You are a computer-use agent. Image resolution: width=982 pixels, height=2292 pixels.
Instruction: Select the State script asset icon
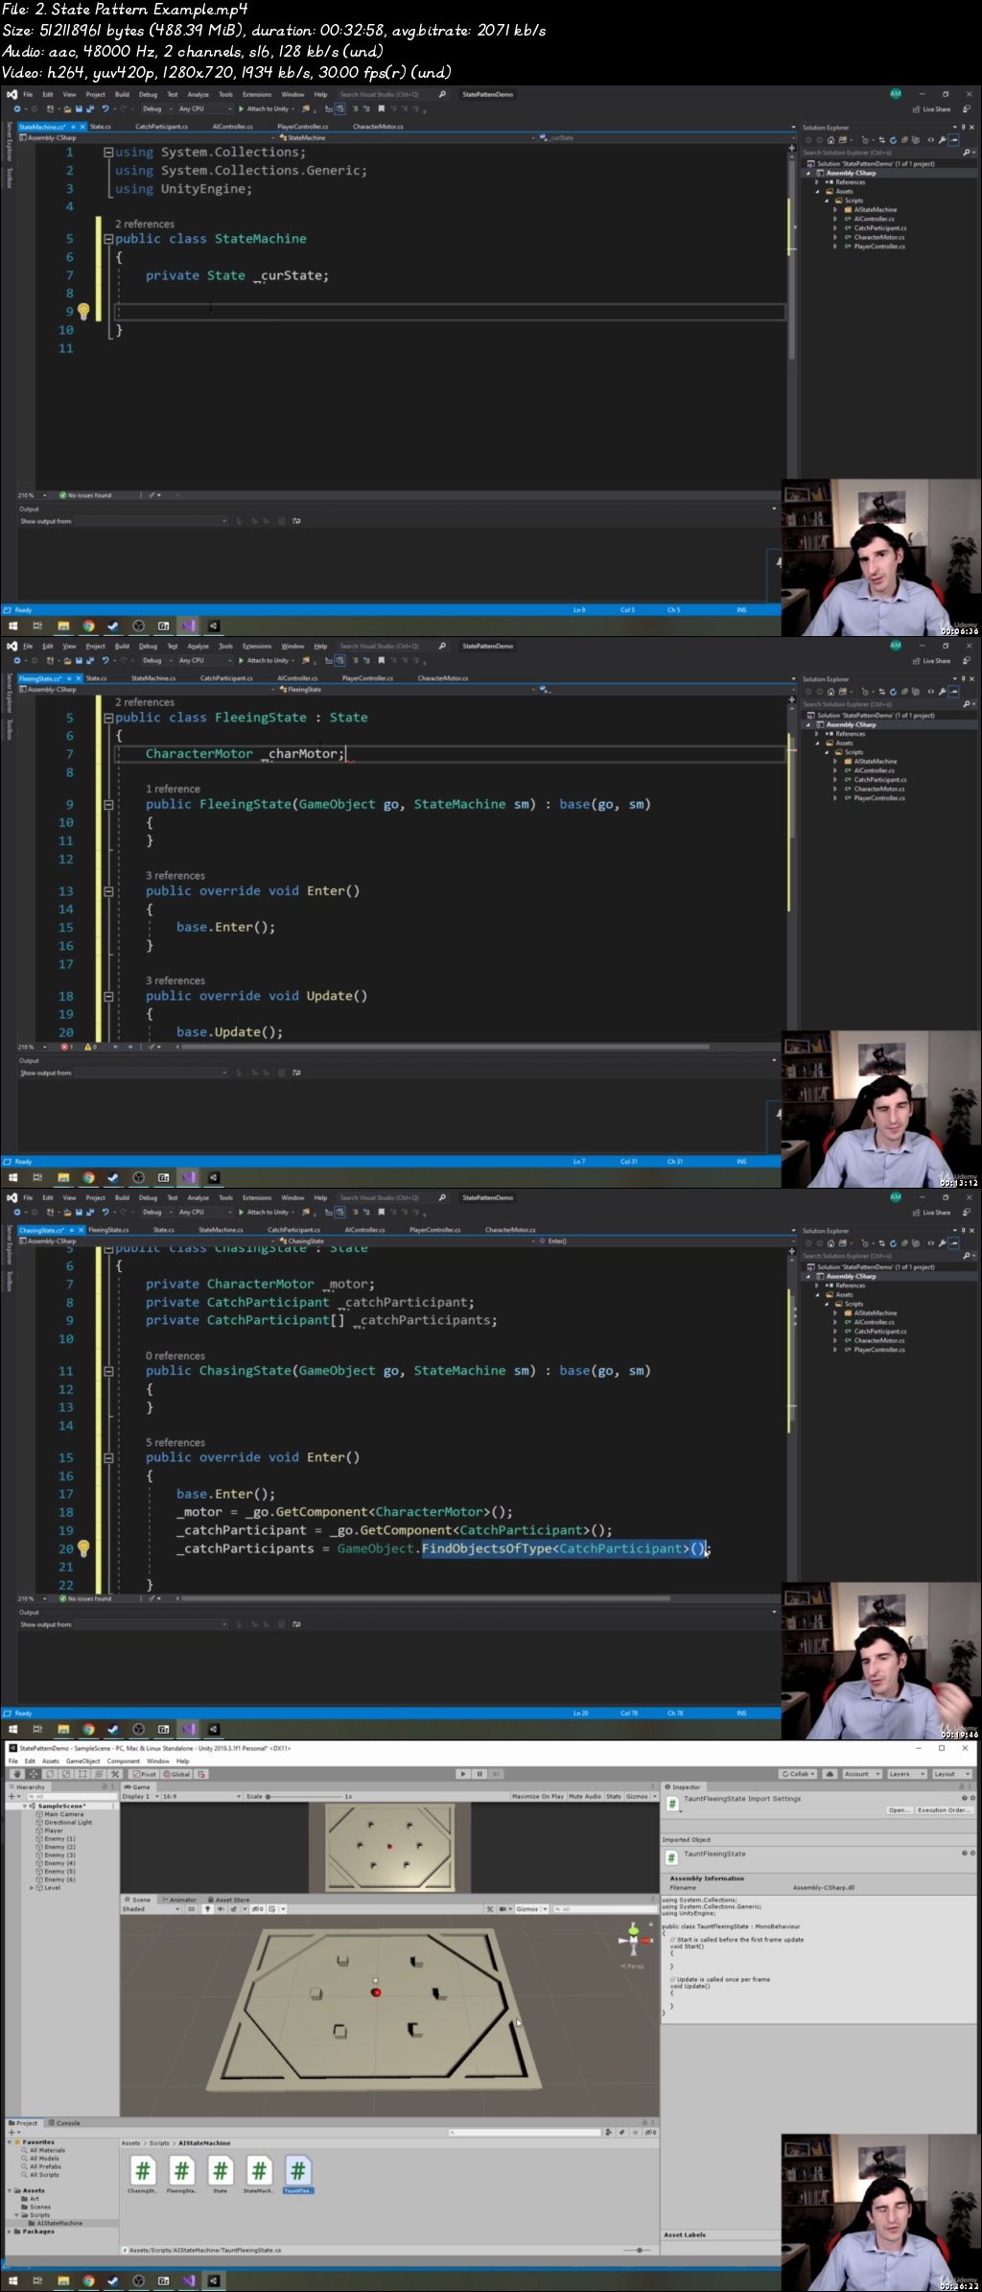221,2170
